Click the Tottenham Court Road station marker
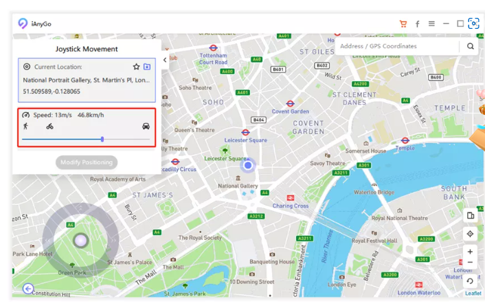485x308 pixels. [x=213, y=48]
